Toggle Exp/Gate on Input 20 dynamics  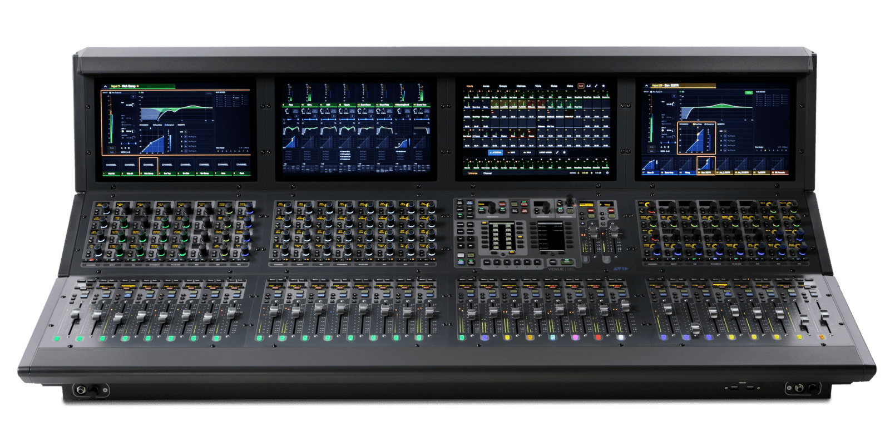[x=698, y=124]
